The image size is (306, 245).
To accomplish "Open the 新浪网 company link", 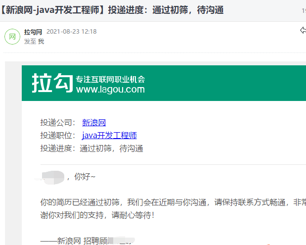I will coord(94,123).
